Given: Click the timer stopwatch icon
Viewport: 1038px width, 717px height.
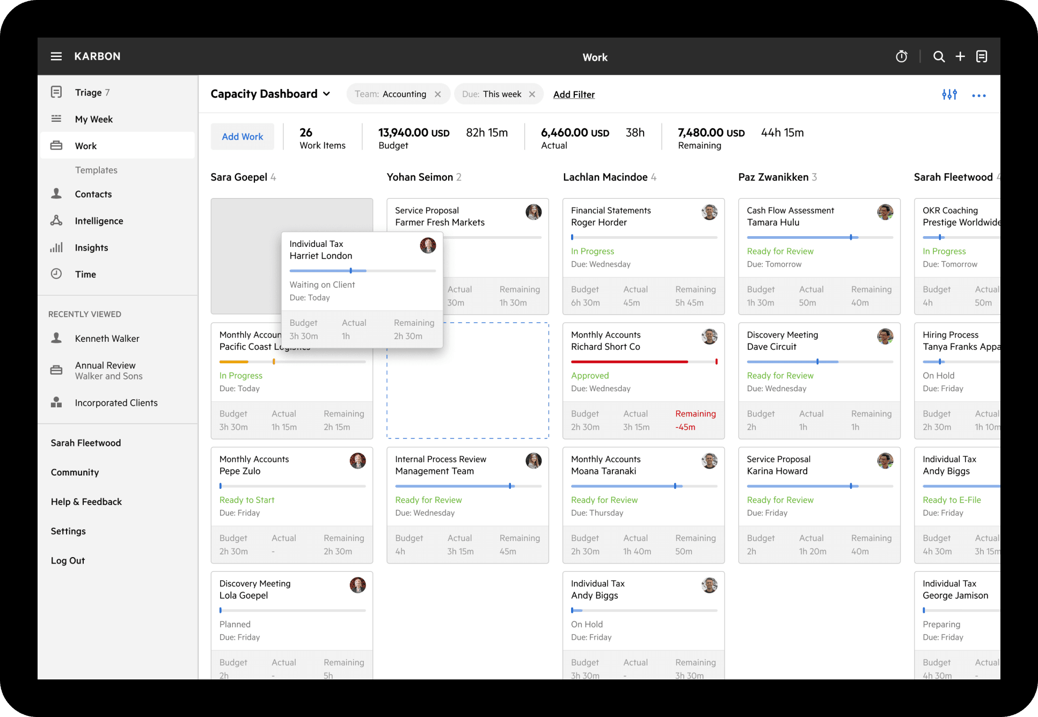Looking at the screenshot, I should (901, 56).
